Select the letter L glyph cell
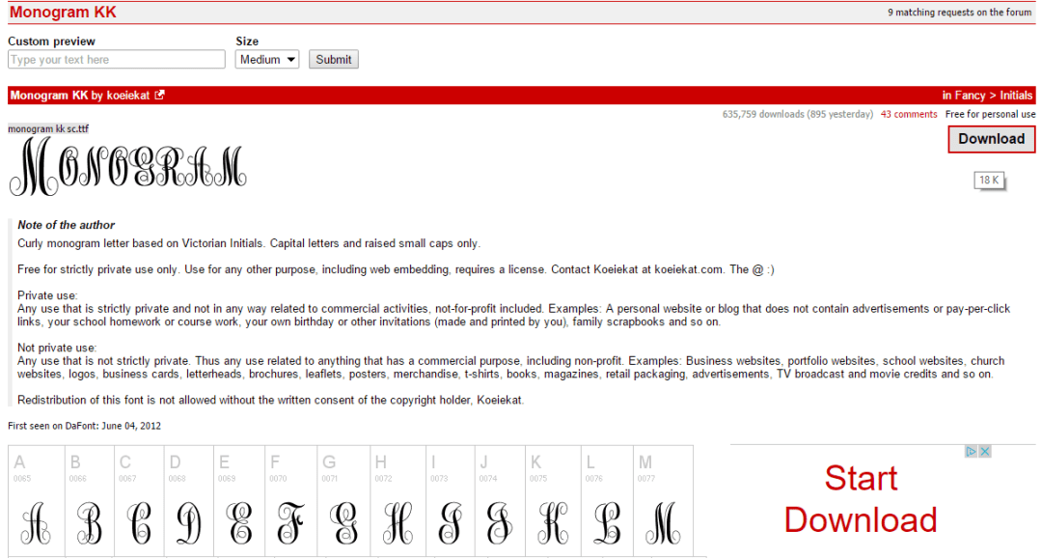 [608, 501]
